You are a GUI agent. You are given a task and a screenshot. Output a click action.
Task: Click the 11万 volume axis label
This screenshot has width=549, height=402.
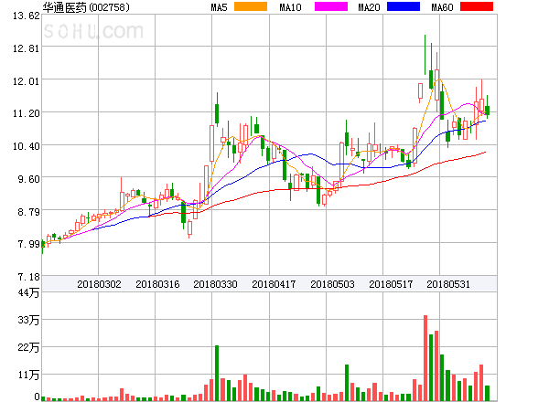28,376
